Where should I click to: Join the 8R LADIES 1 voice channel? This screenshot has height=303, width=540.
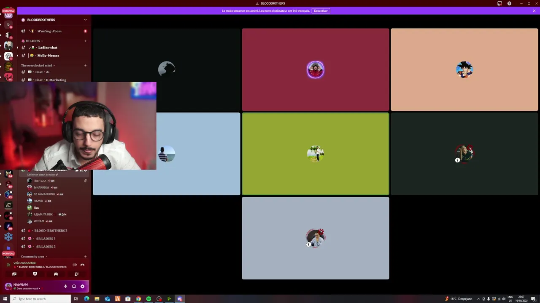pos(54,239)
